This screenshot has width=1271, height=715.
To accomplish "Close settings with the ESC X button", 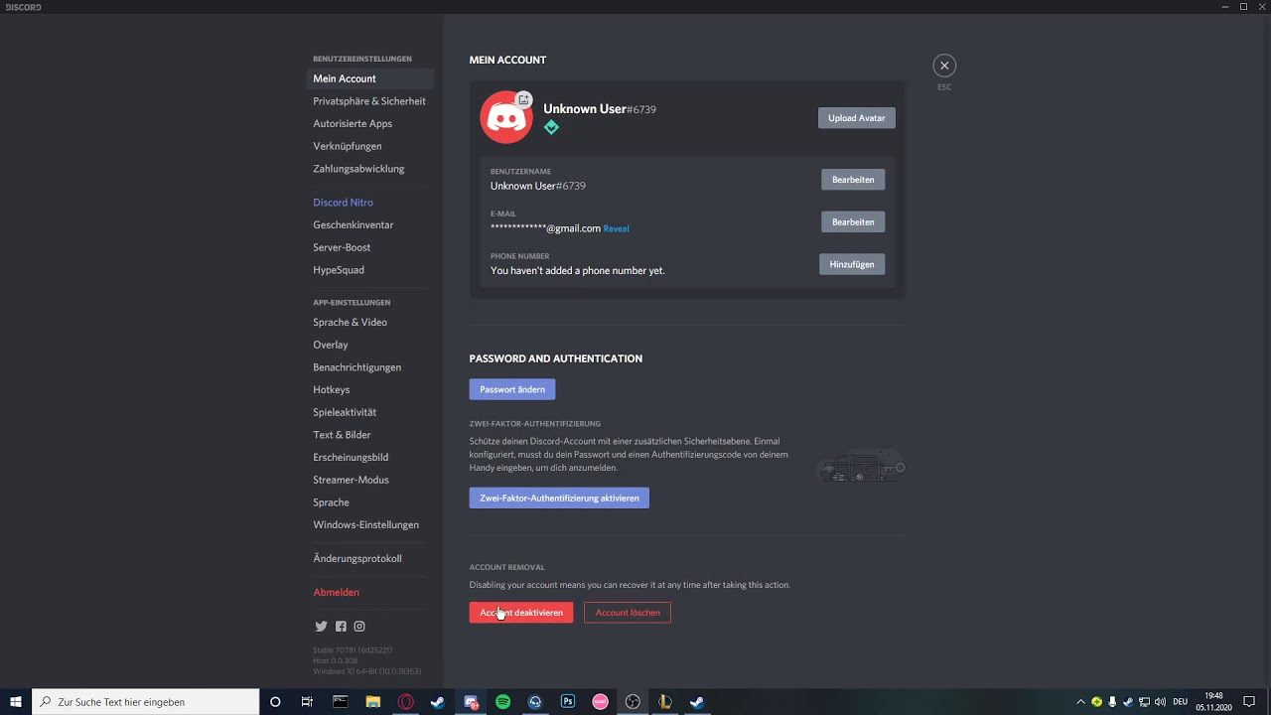I will [944, 66].
